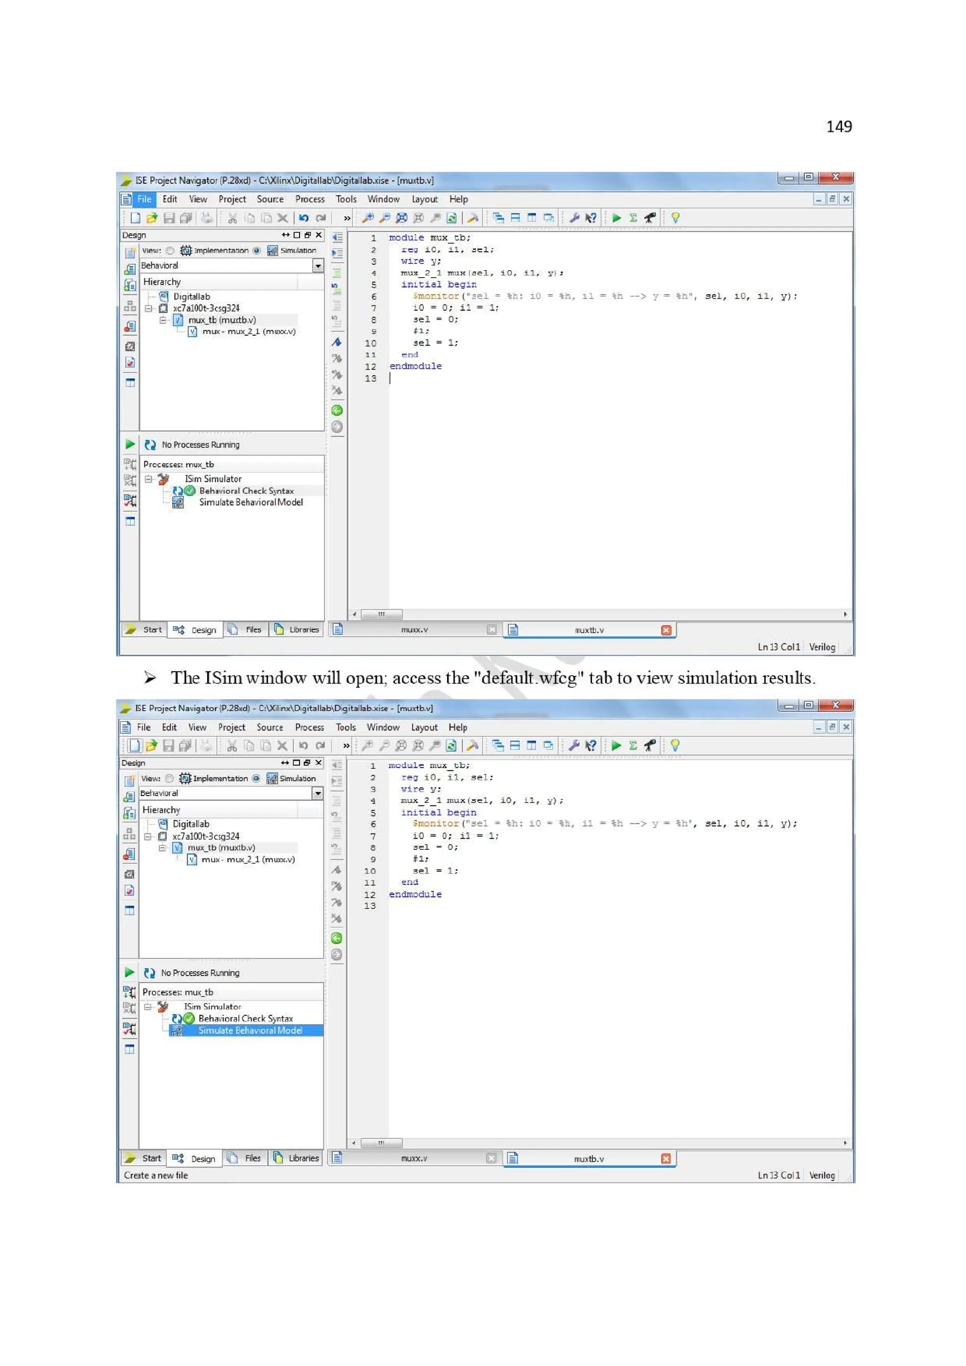
Task: Click What's This help cursor icon, upper toolbar
Action: click(x=591, y=218)
